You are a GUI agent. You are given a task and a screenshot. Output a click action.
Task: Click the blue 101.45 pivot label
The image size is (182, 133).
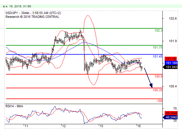(x=157, y=56)
